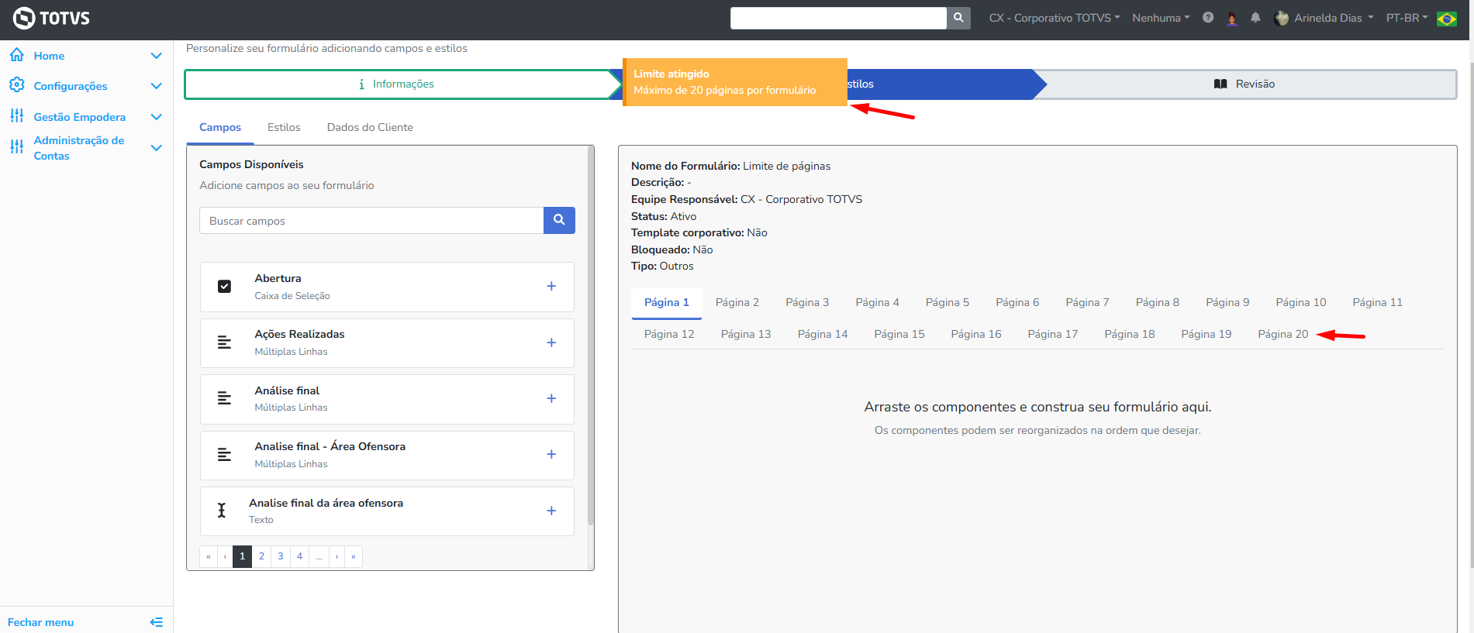Add the Abertura field with plus icon
Image resolution: width=1474 pixels, height=633 pixels.
551,286
